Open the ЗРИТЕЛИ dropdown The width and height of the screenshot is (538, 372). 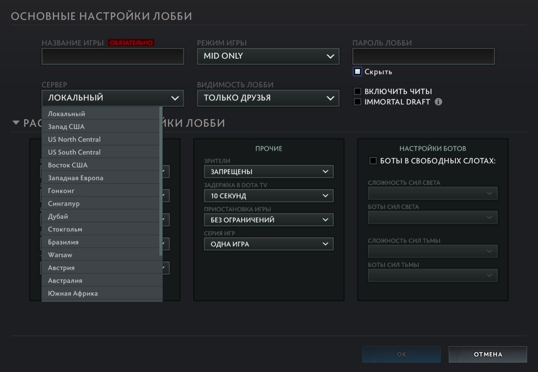(x=269, y=172)
